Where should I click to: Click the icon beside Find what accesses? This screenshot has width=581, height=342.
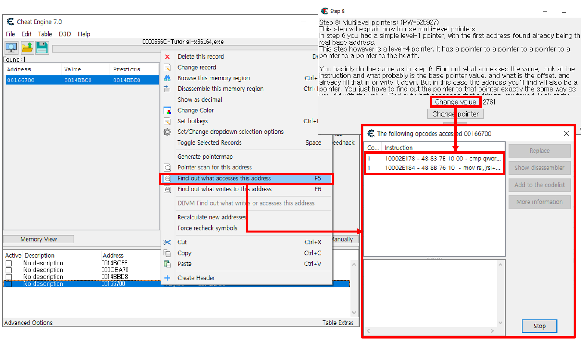pos(168,178)
